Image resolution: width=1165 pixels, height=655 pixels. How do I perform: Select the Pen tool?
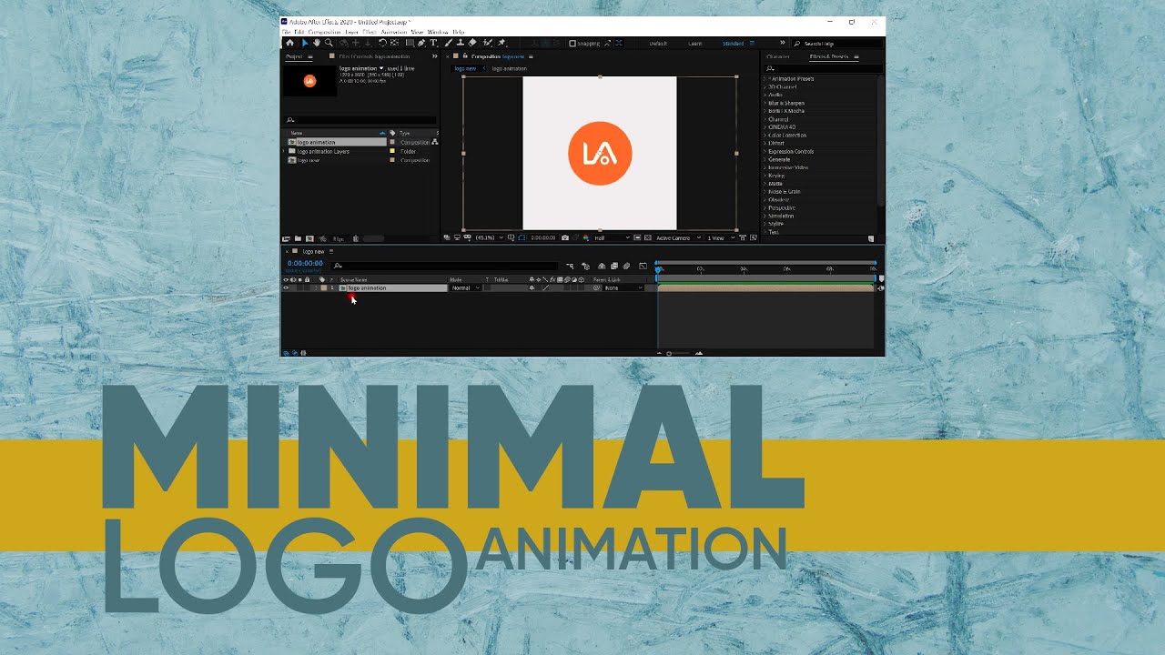point(421,43)
